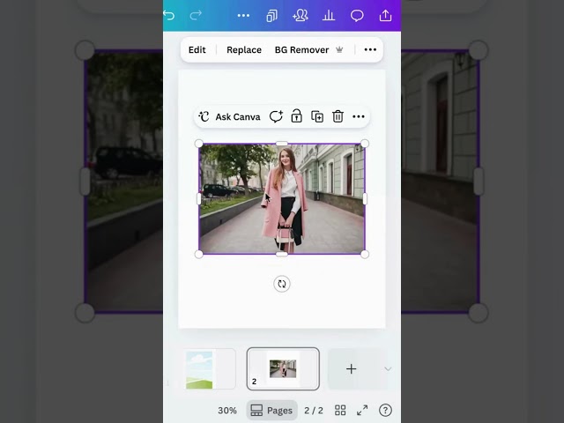This screenshot has width=564, height=423.
Task: Click the bottom-right corner resize handle
Action: point(365,255)
